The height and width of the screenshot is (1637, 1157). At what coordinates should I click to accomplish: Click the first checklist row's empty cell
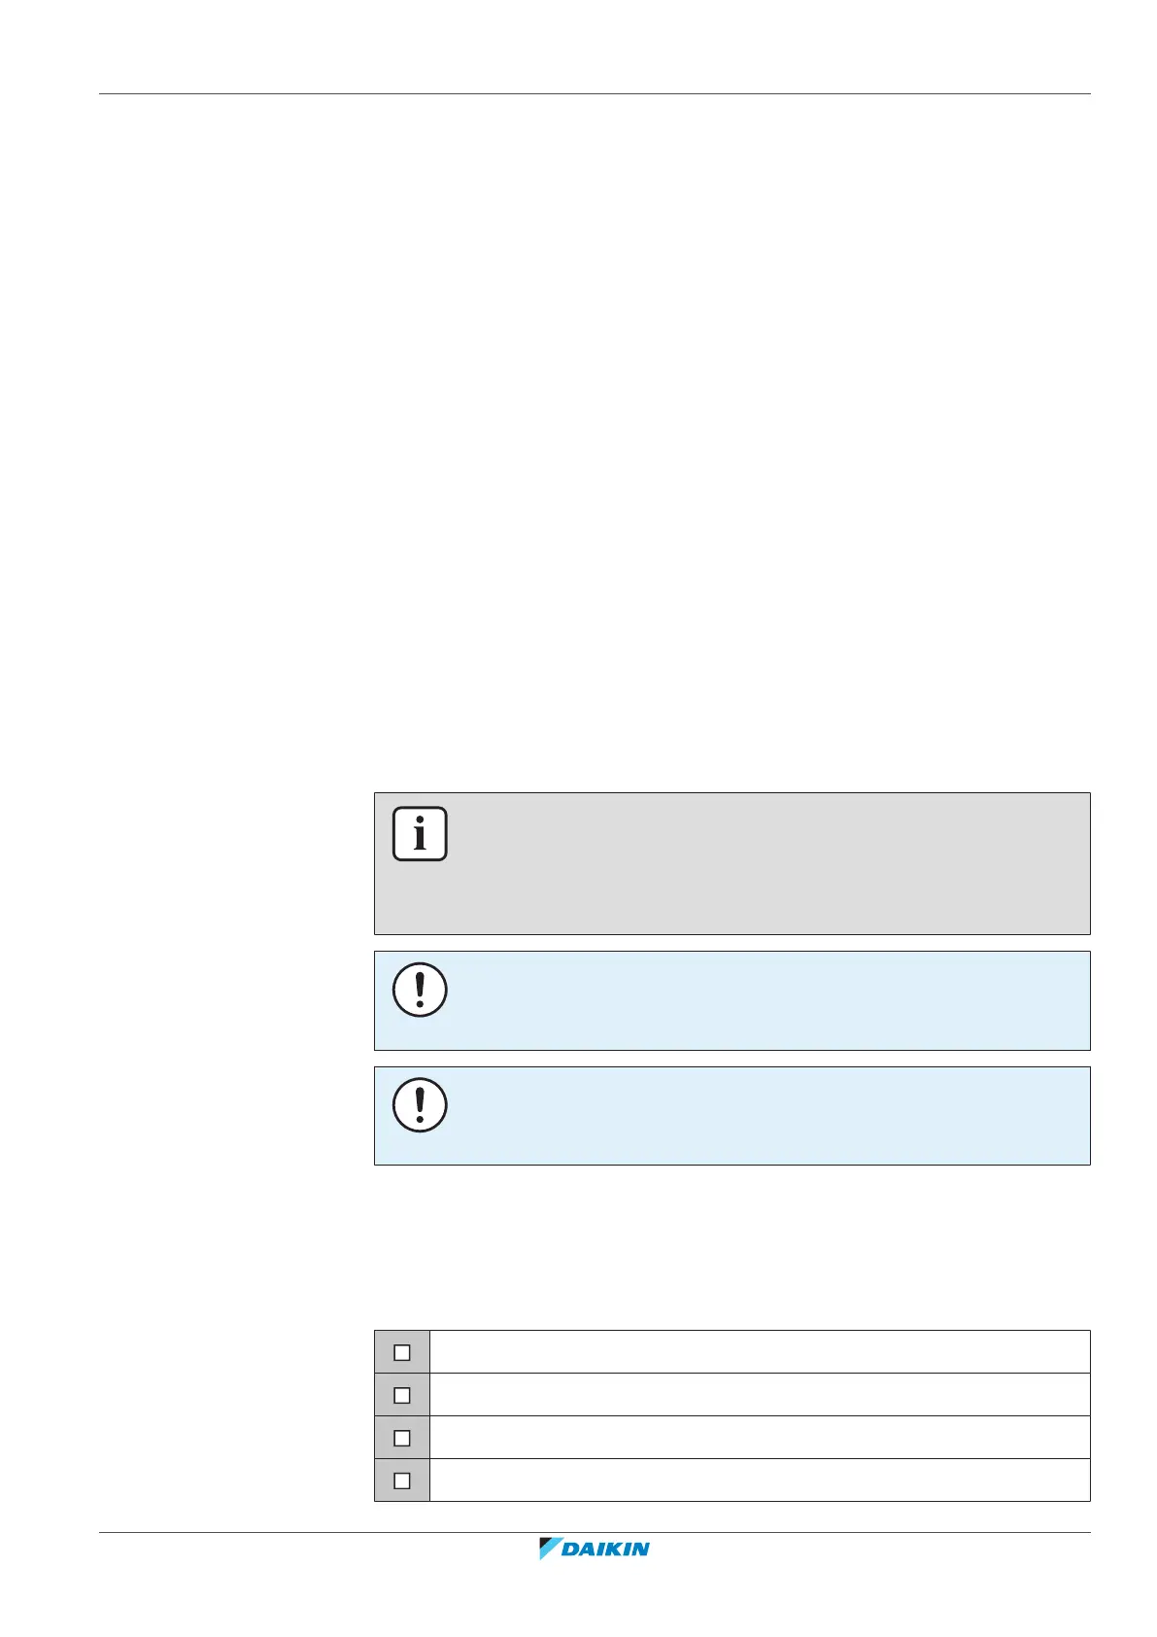[760, 1352]
